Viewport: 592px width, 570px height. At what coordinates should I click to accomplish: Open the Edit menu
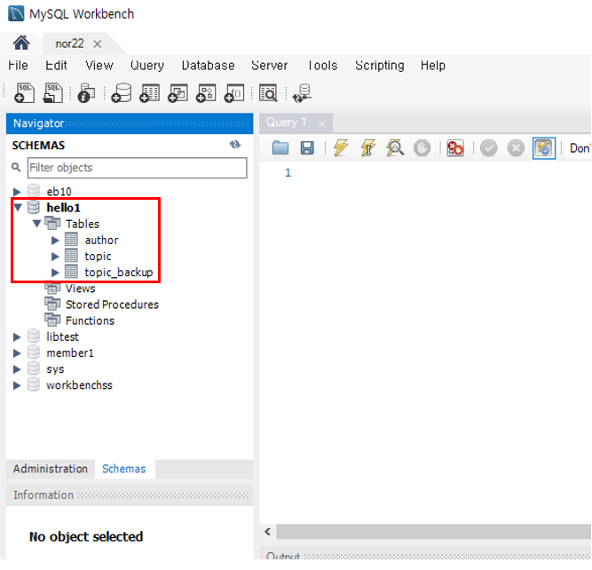click(56, 66)
